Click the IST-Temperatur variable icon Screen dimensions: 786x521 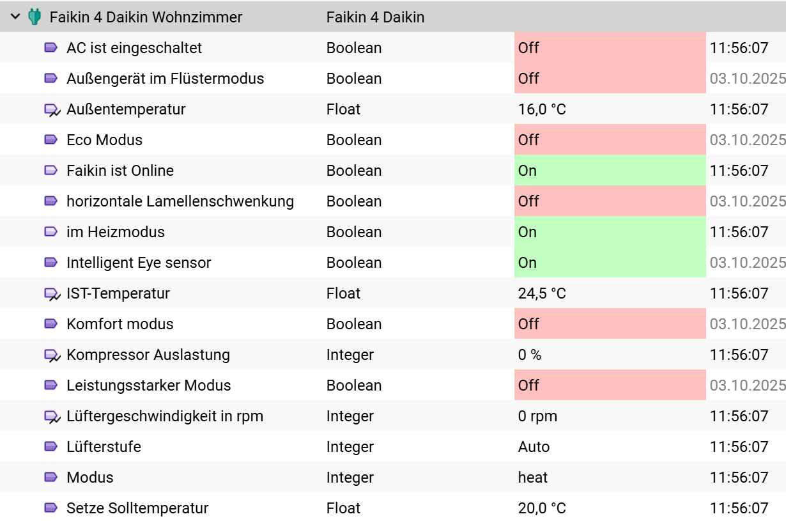point(52,294)
